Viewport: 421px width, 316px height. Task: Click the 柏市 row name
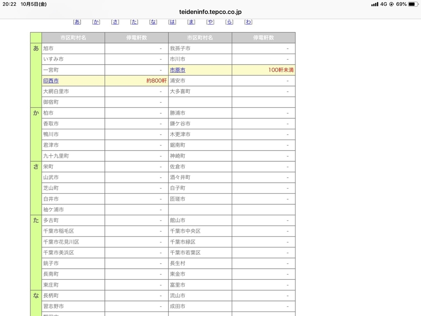[49, 113]
